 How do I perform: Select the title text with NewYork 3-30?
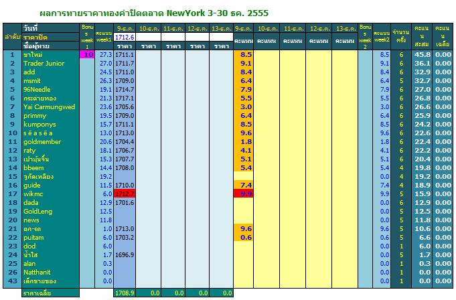[x=154, y=13]
